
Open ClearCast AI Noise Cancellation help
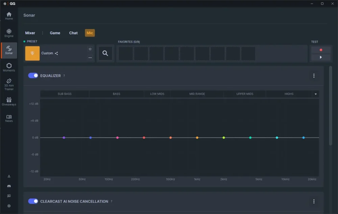pos(112,201)
